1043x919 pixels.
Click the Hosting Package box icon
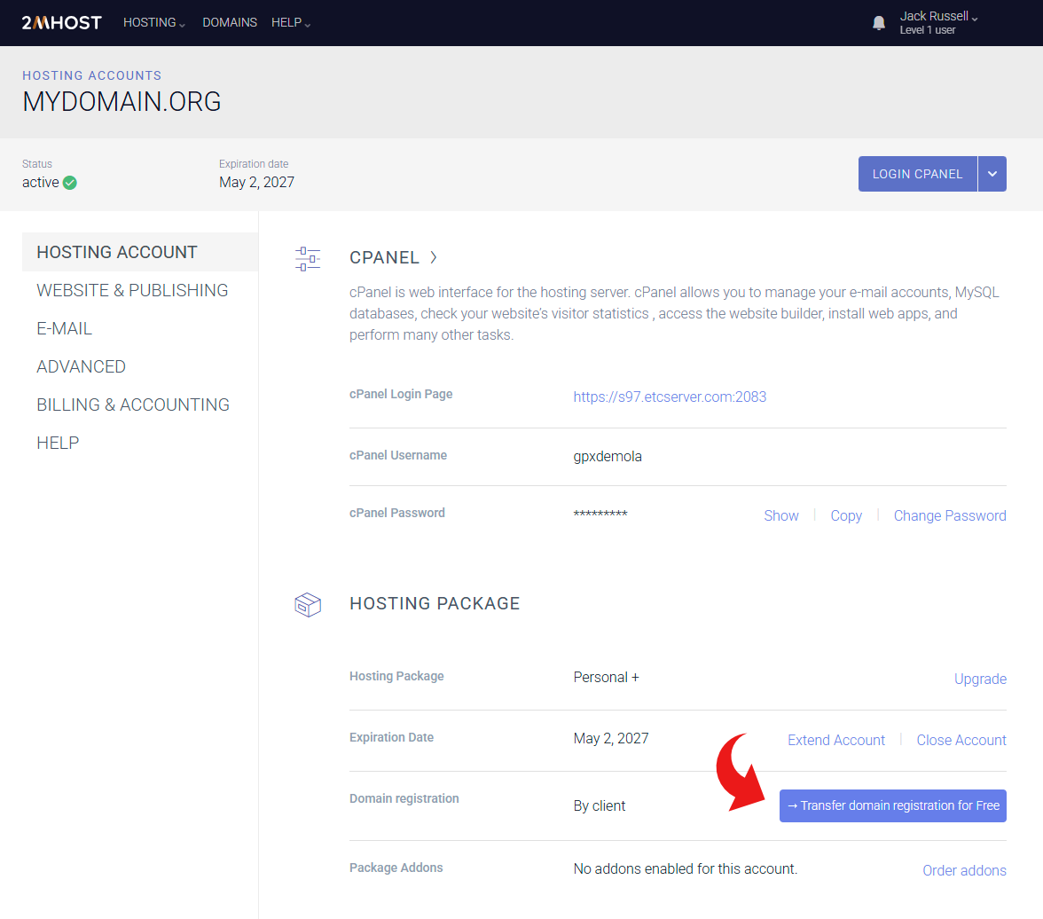pyautogui.click(x=308, y=605)
